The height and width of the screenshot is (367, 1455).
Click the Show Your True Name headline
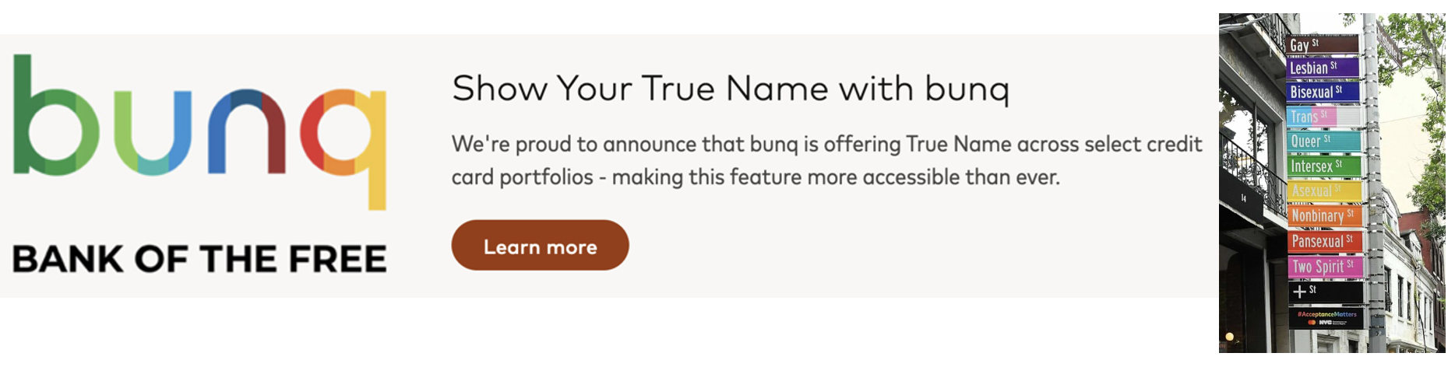[x=730, y=89]
